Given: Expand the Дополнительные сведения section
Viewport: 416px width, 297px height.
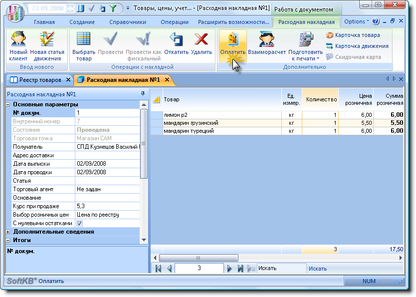Looking at the screenshot, I should (8, 232).
